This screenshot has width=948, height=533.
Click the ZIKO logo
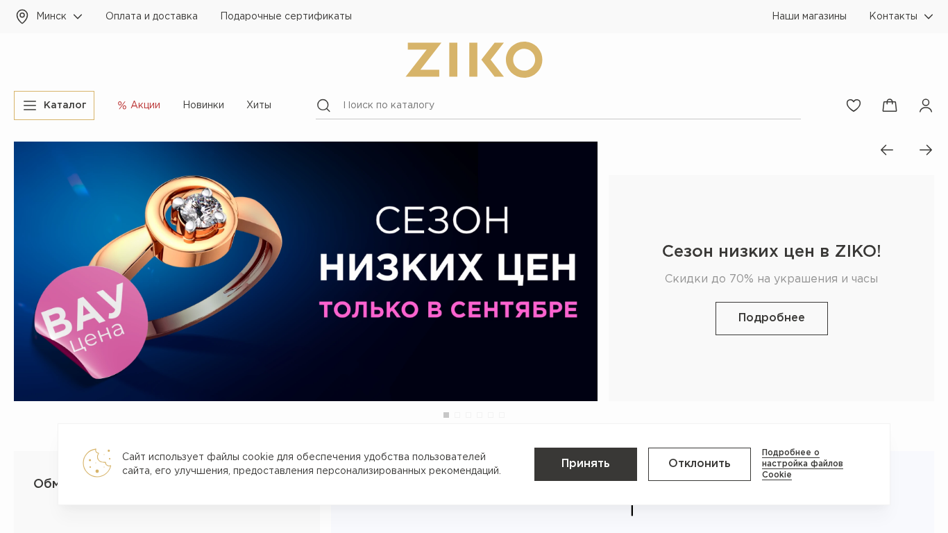pos(474,60)
